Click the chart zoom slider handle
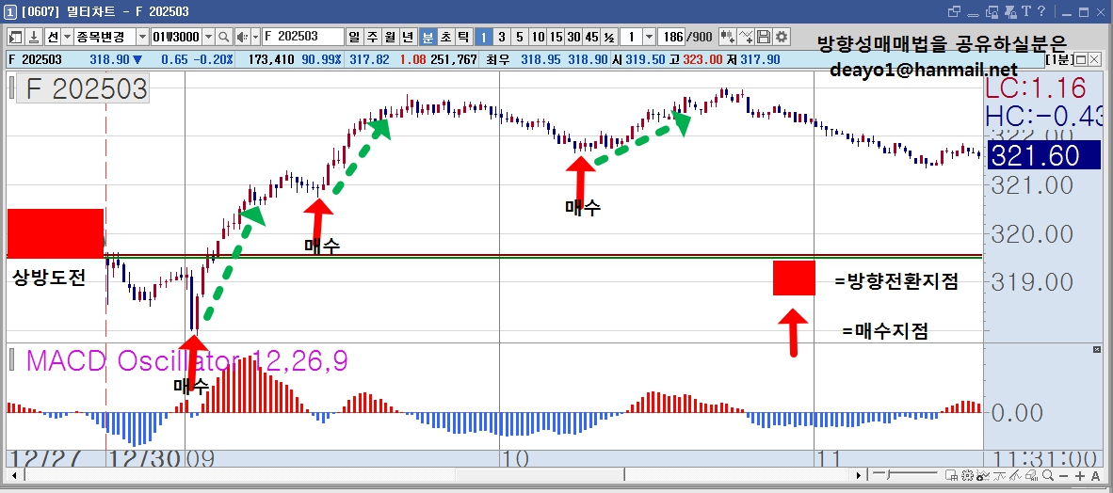Screen dimensions: 1113x493 coord(887,474)
